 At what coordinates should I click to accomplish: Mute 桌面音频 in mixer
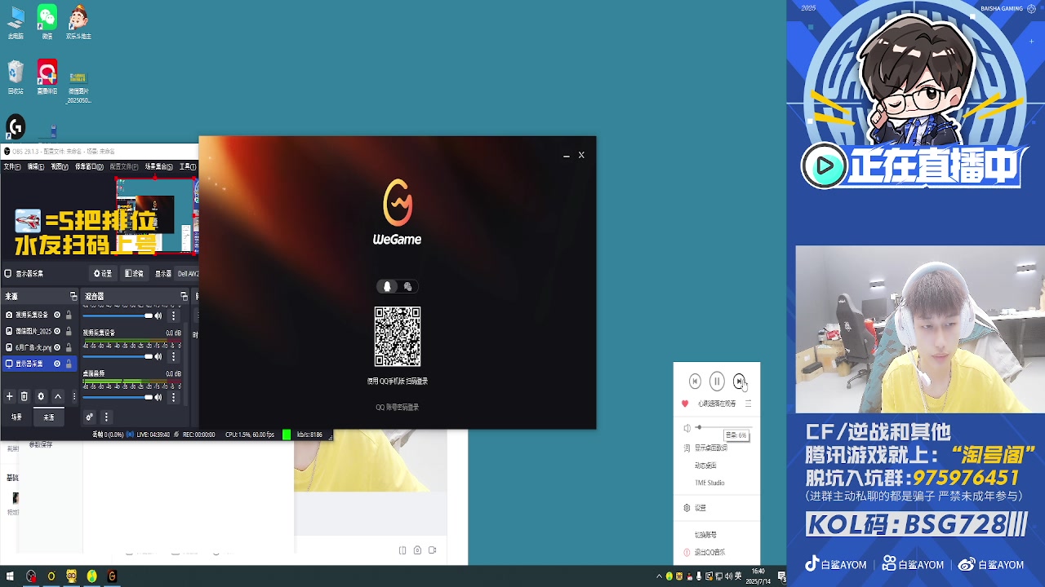158,397
